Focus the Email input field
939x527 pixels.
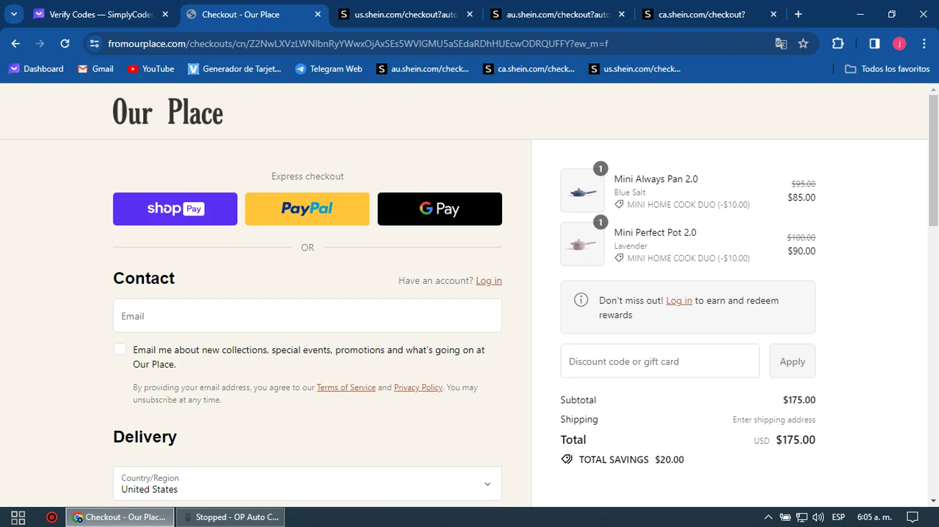point(307,316)
